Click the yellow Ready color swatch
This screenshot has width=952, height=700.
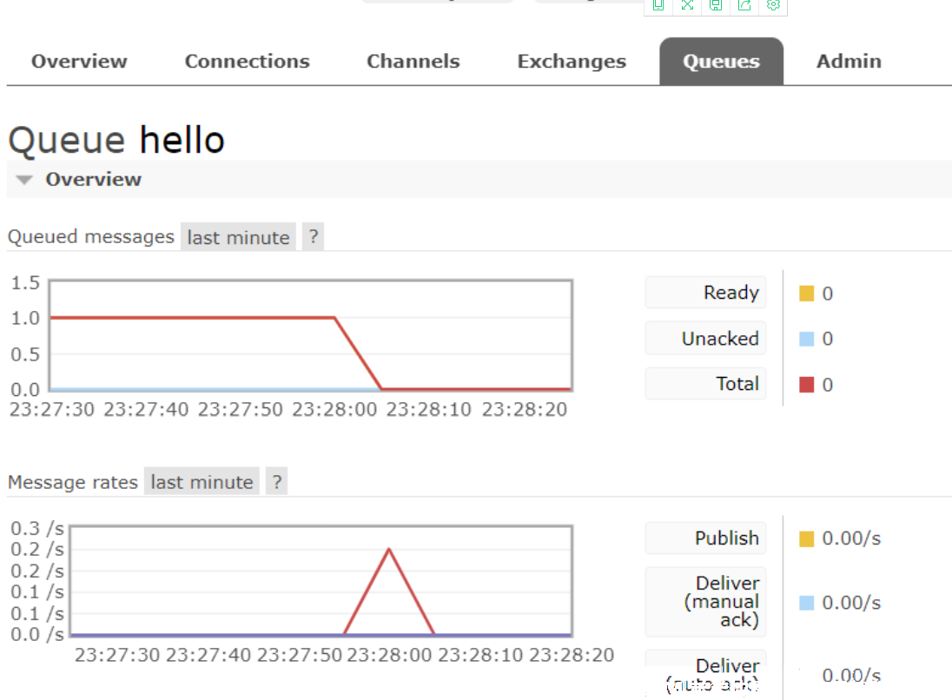pyautogui.click(x=806, y=294)
